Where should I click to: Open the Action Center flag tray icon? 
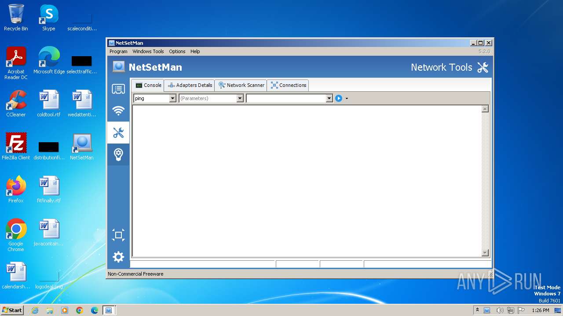pyautogui.click(x=521, y=310)
